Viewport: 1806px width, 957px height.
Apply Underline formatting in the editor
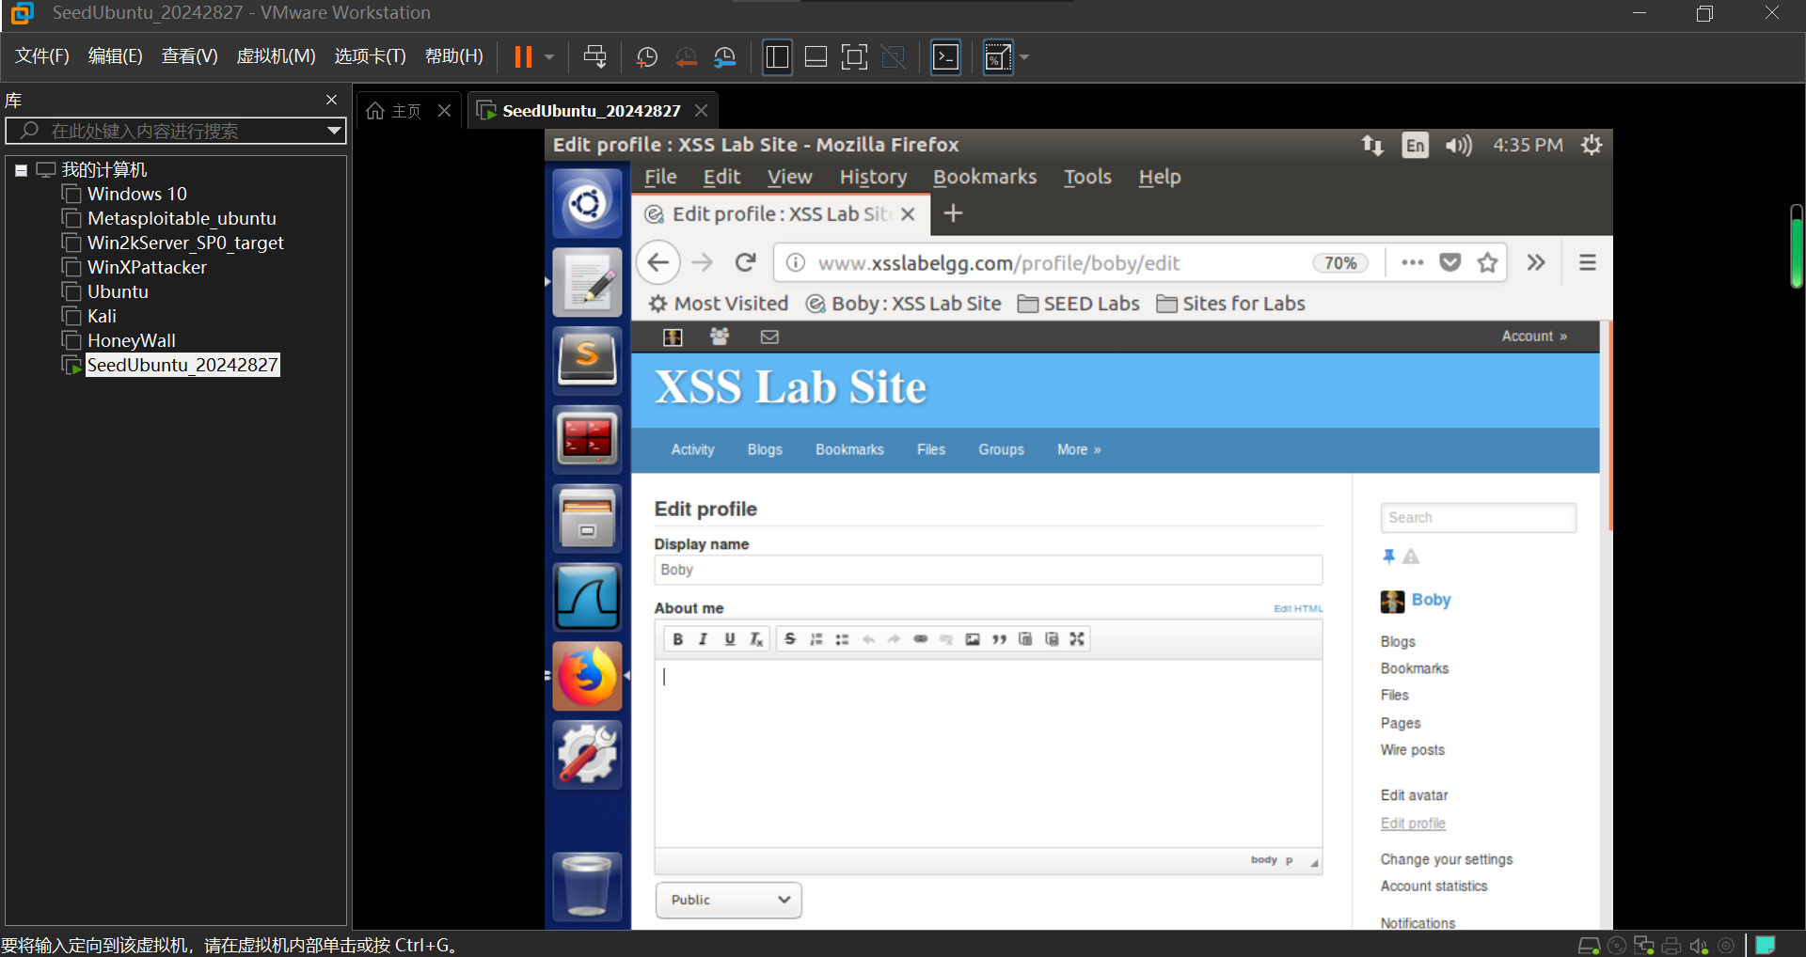click(729, 639)
